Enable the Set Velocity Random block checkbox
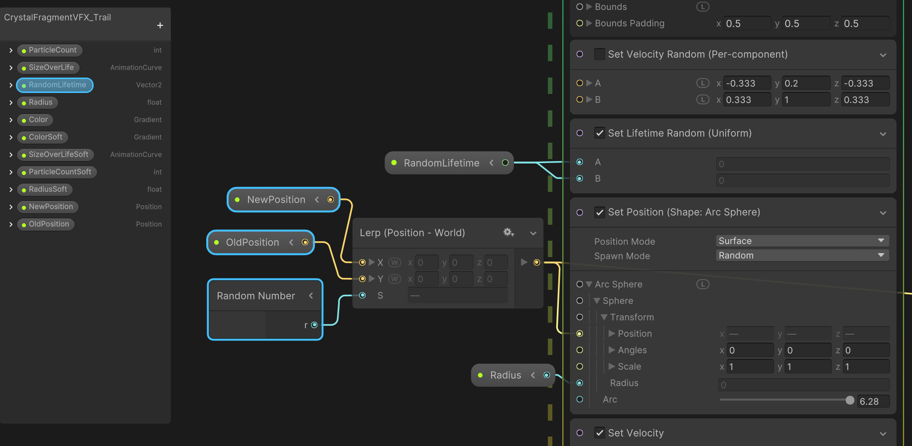Image resolution: width=912 pixels, height=446 pixels. pyautogui.click(x=600, y=54)
